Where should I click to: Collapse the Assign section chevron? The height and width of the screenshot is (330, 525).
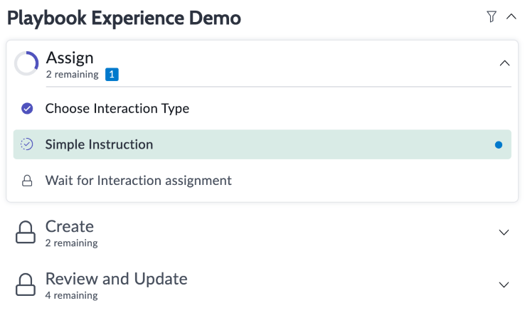[504, 63]
